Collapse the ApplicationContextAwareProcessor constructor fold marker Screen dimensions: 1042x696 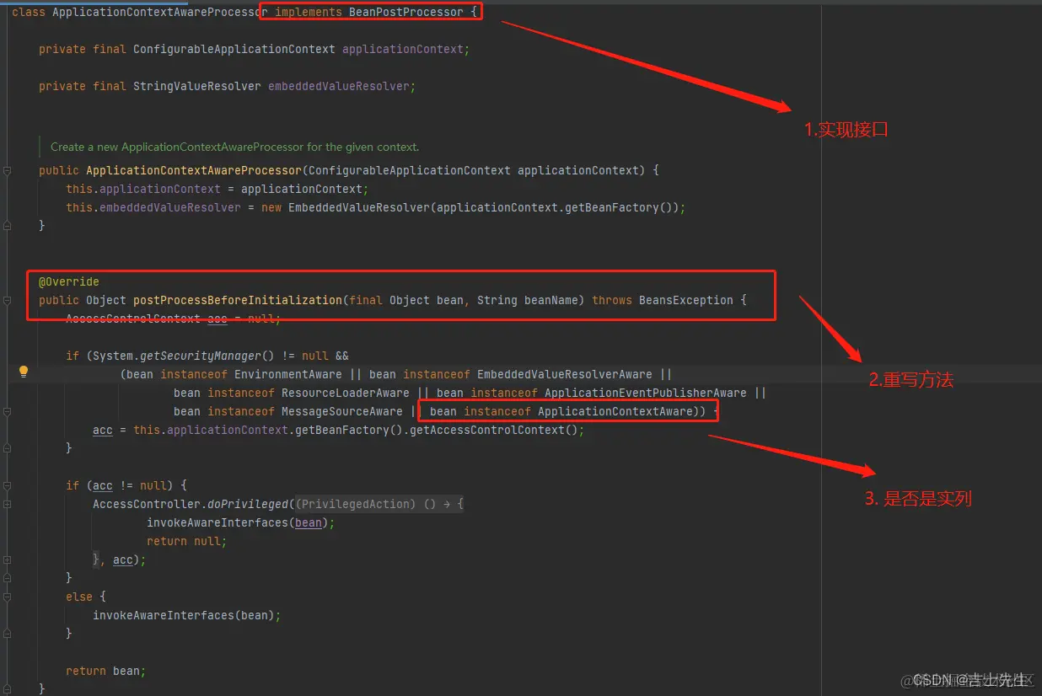click(7, 170)
